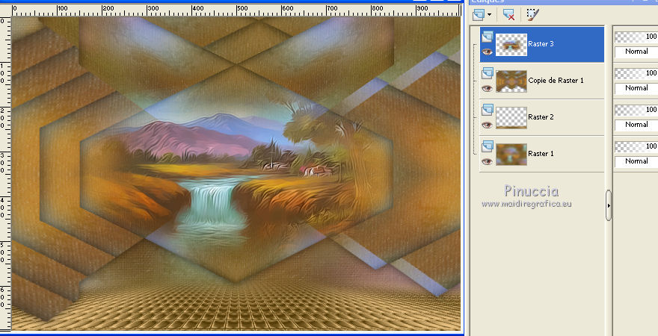658x336 pixels.
Task: Click the 'Raster 1' layer name
Action: [x=541, y=153]
